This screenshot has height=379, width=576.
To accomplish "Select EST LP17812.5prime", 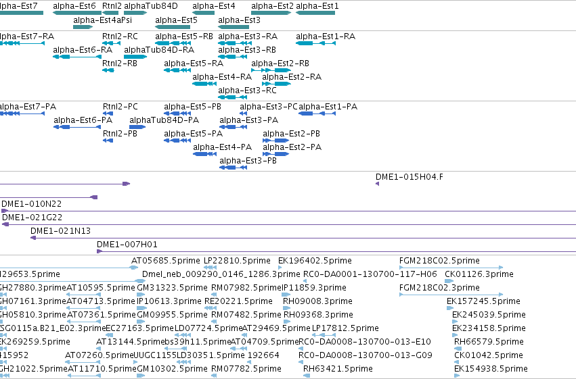I will pyautogui.click(x=324, y=335).
